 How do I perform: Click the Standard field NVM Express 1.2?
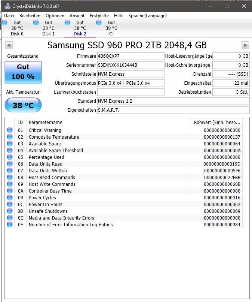coord(173,101)
